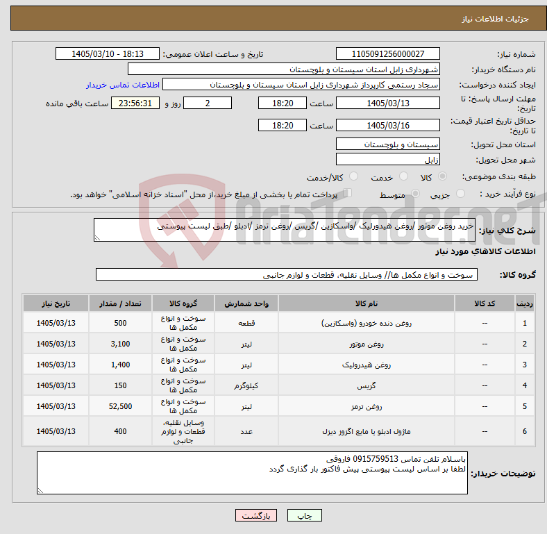Click the بازگشت back button
The height and width of the screenshot is (534, 547).
(x=256, y=515)
